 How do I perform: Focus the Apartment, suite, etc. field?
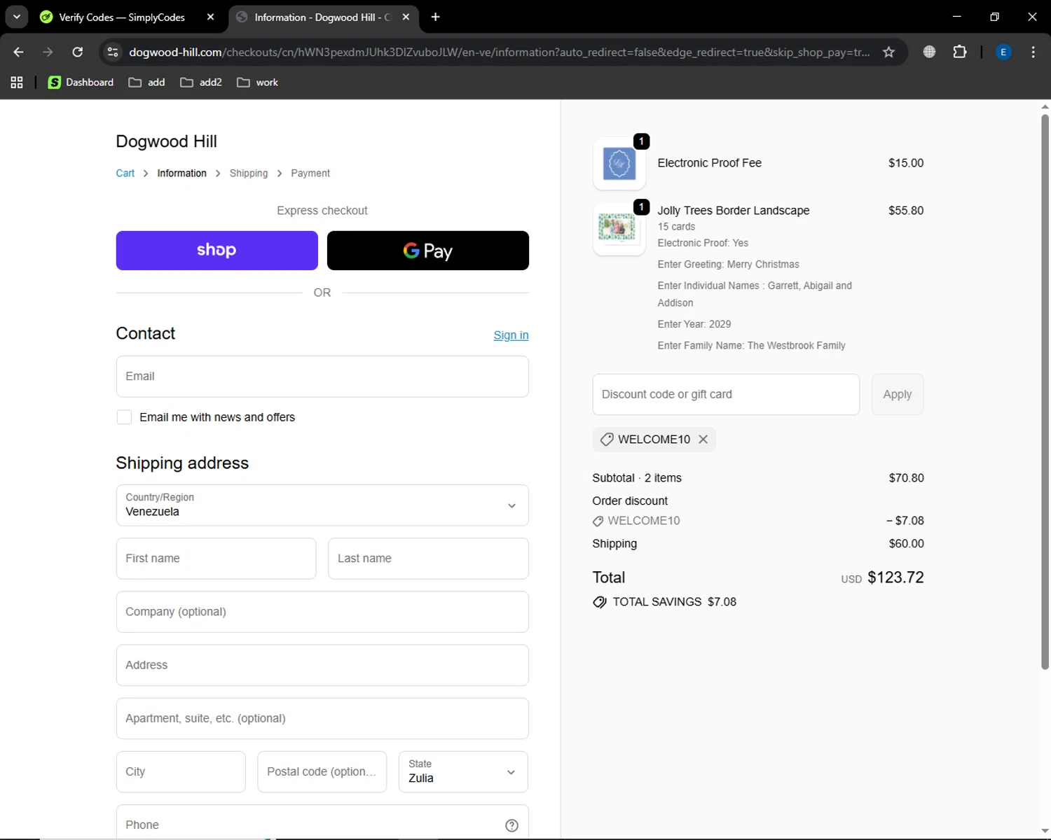(x=322, y=719)
